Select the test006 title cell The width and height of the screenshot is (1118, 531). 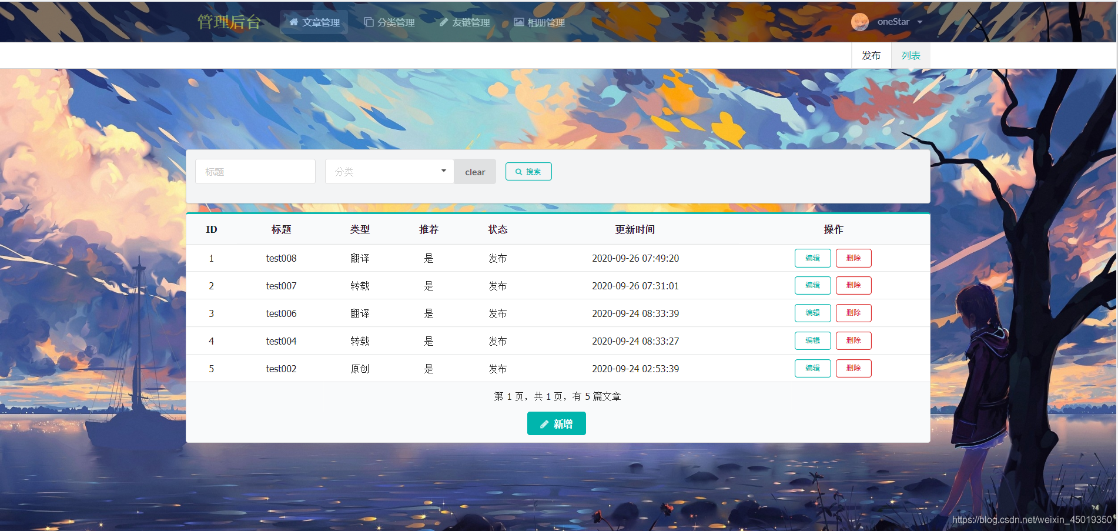tap(281, 313)
